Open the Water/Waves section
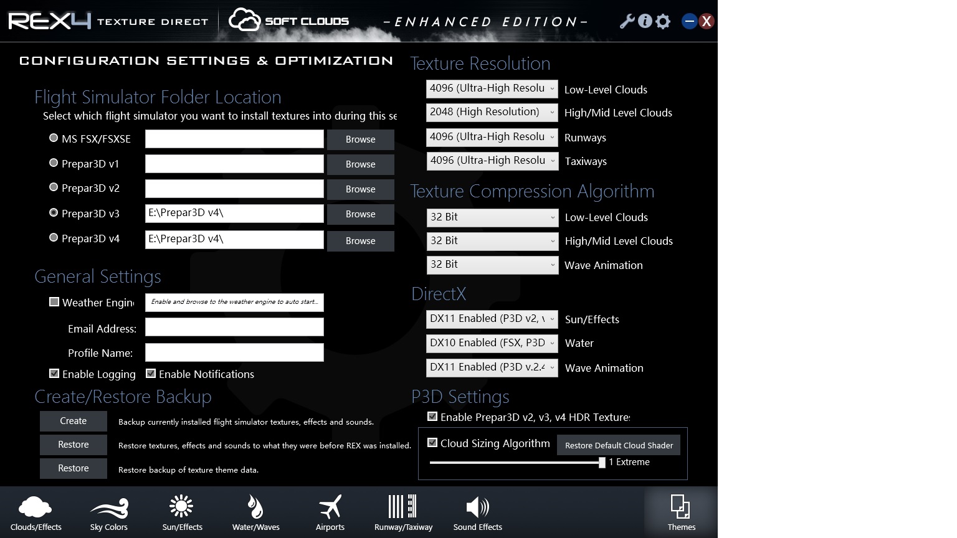Screen dimensions: 957x538 tap(255, 512)
